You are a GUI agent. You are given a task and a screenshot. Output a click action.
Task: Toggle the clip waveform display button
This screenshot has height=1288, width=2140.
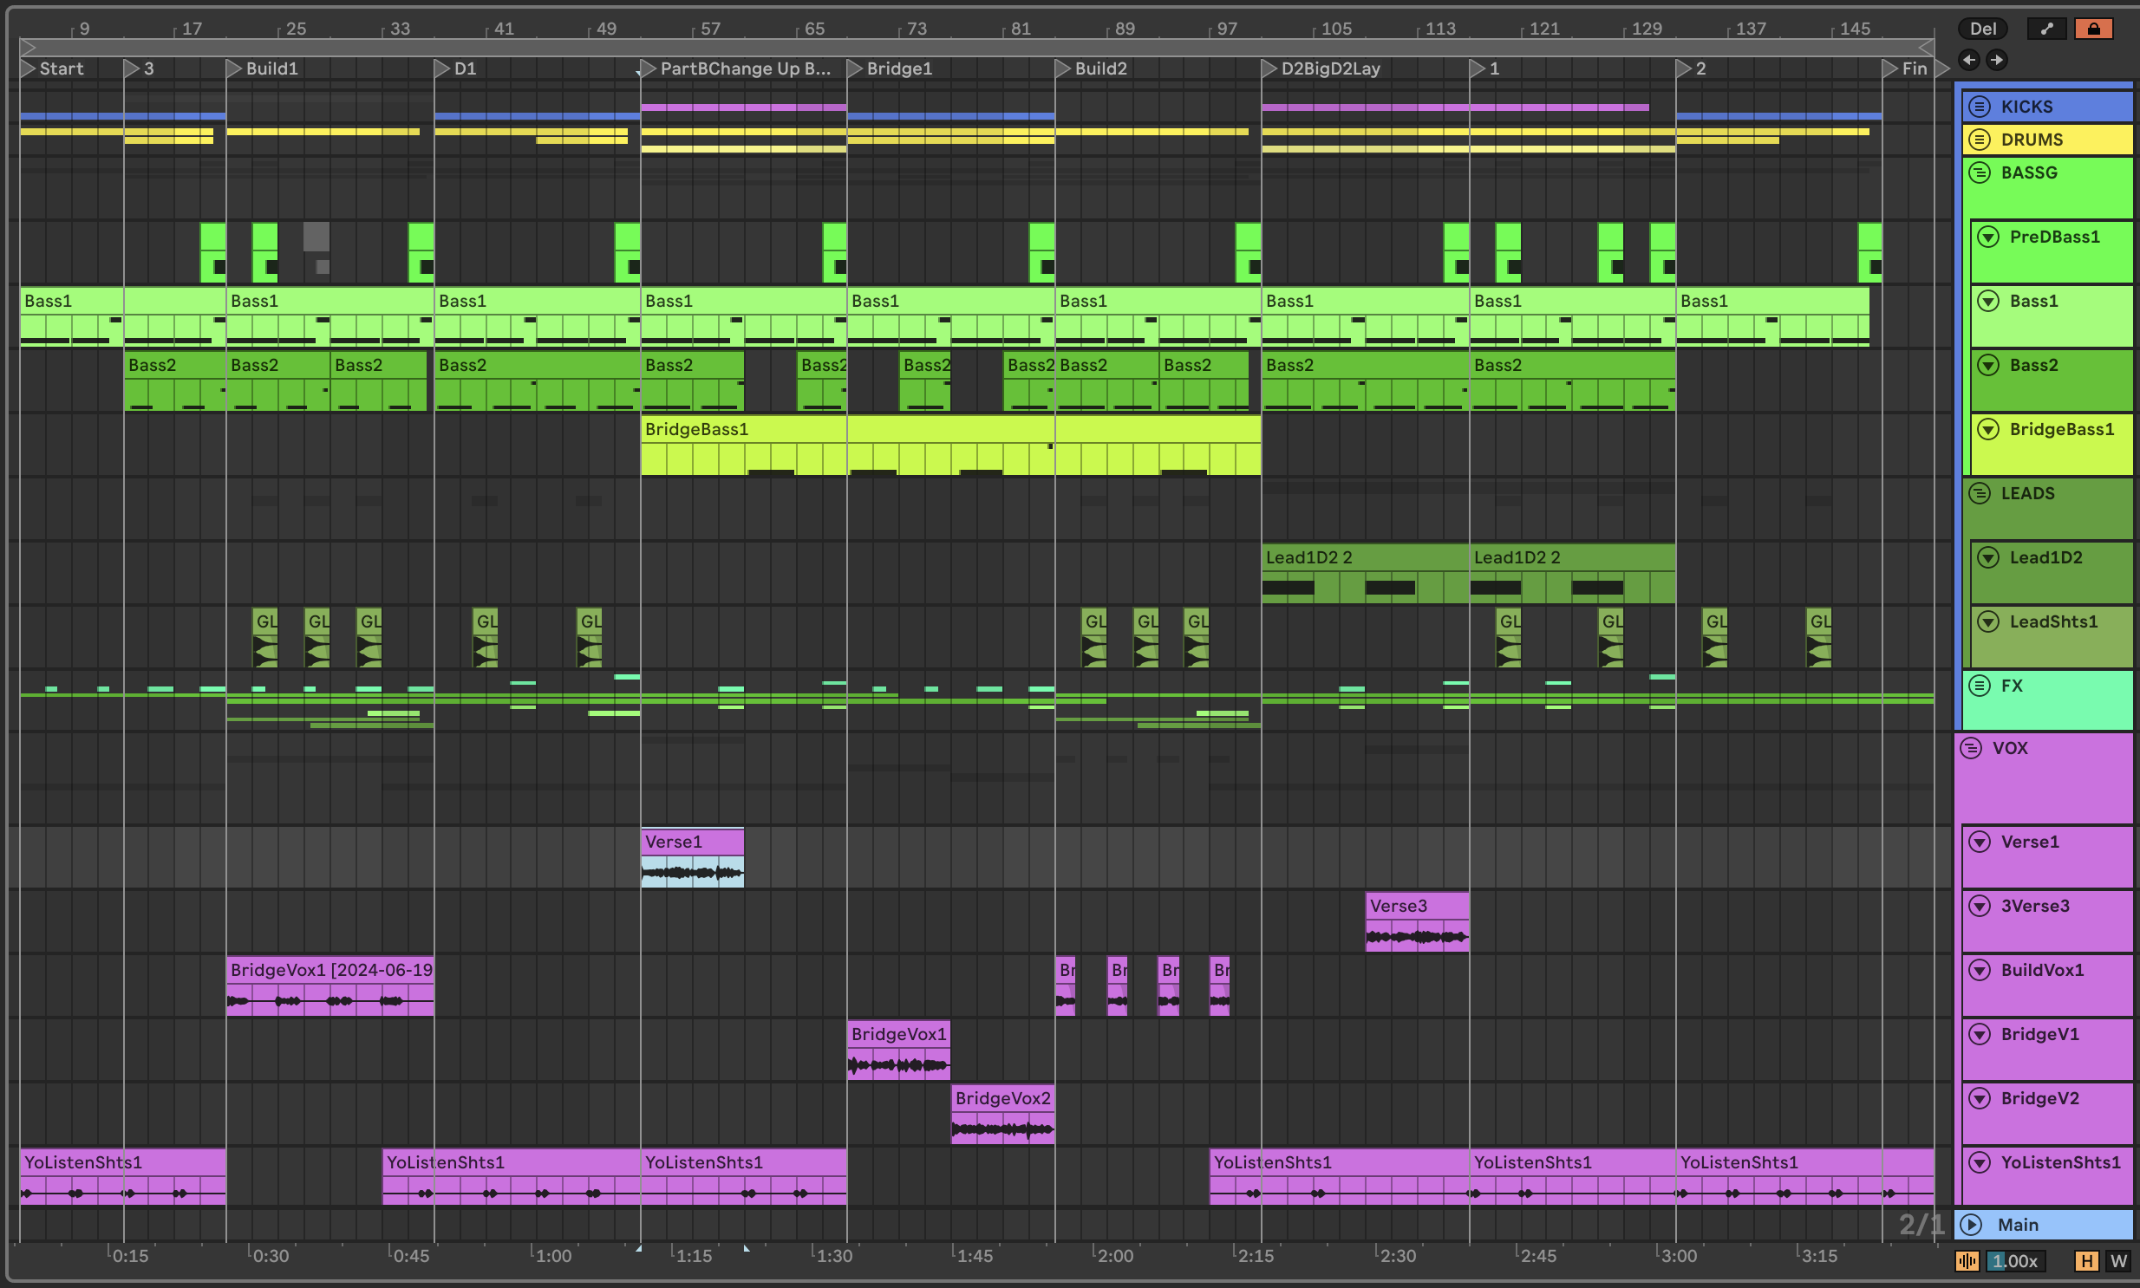tap(1967, 1261)
